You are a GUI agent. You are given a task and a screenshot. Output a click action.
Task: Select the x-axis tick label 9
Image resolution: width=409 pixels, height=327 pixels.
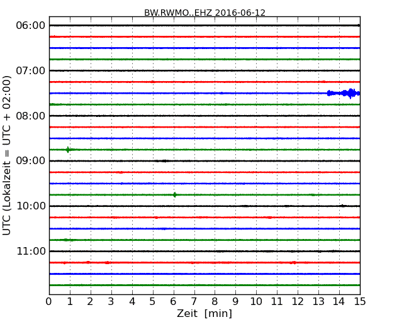[235, 302]
